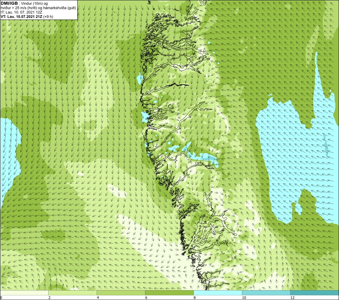The width and height of the screenshot is (339, 300).
Task: Click the legend scale label '4'
Action: click(x=98, y=298)
